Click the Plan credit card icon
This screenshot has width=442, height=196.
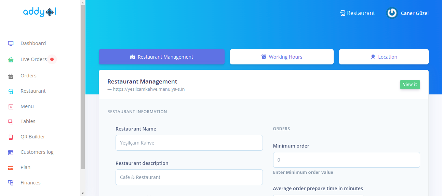11,168
